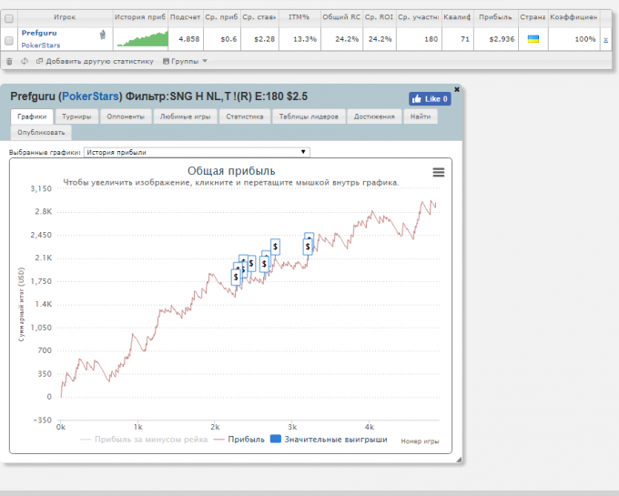The width and height of the screenshot is (619, 496).
Task: Sort by the Прибыль column header
Action: click(495, 17)
